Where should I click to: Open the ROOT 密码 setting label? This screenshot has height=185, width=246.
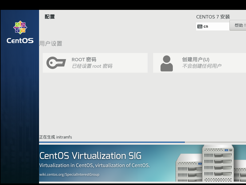pyautogui.click(x=84, y=59)
